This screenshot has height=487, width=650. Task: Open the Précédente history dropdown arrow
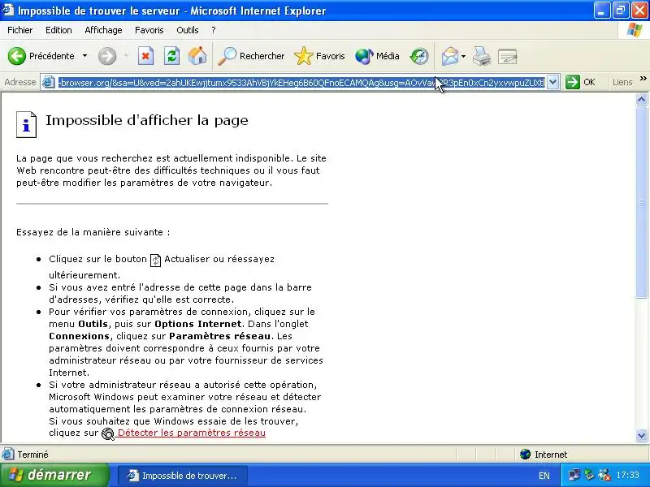tap(85, 56)
